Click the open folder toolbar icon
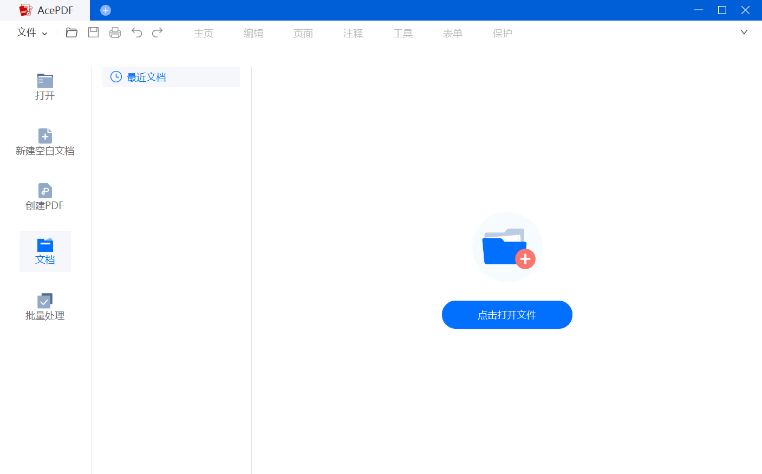Image resolution: width=762 pixels, height=474 pixels. click(x=71, y=33)
